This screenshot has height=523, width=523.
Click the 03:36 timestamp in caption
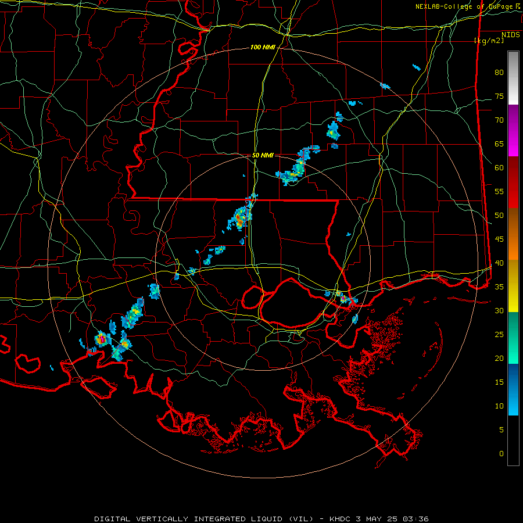(x=415, y=519)
